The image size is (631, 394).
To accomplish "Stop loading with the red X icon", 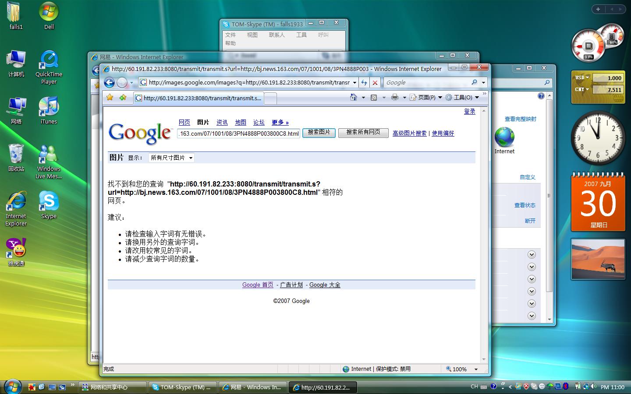I will (x=375, y=82).
